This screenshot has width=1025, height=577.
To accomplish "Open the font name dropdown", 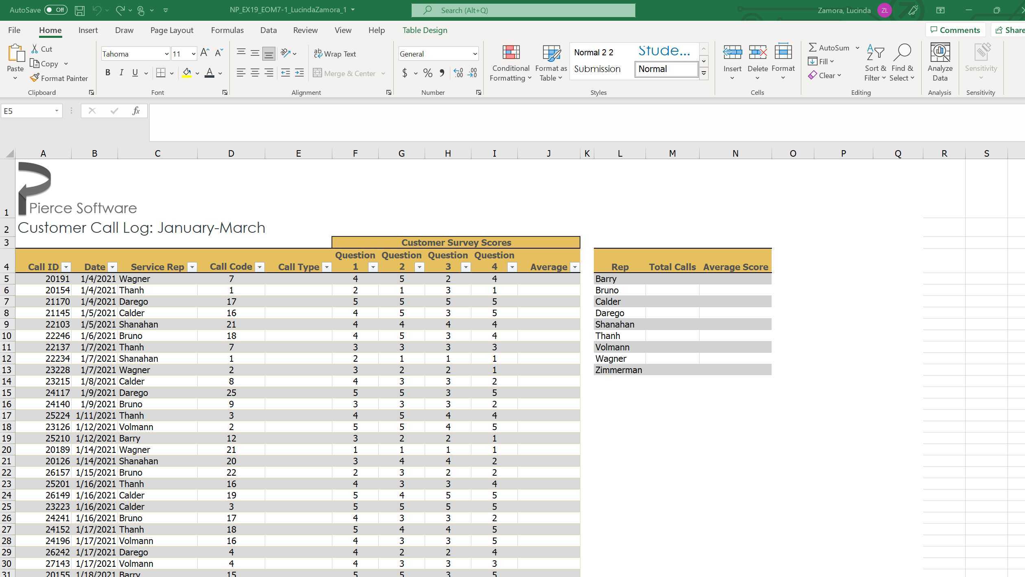I will 167,53.
